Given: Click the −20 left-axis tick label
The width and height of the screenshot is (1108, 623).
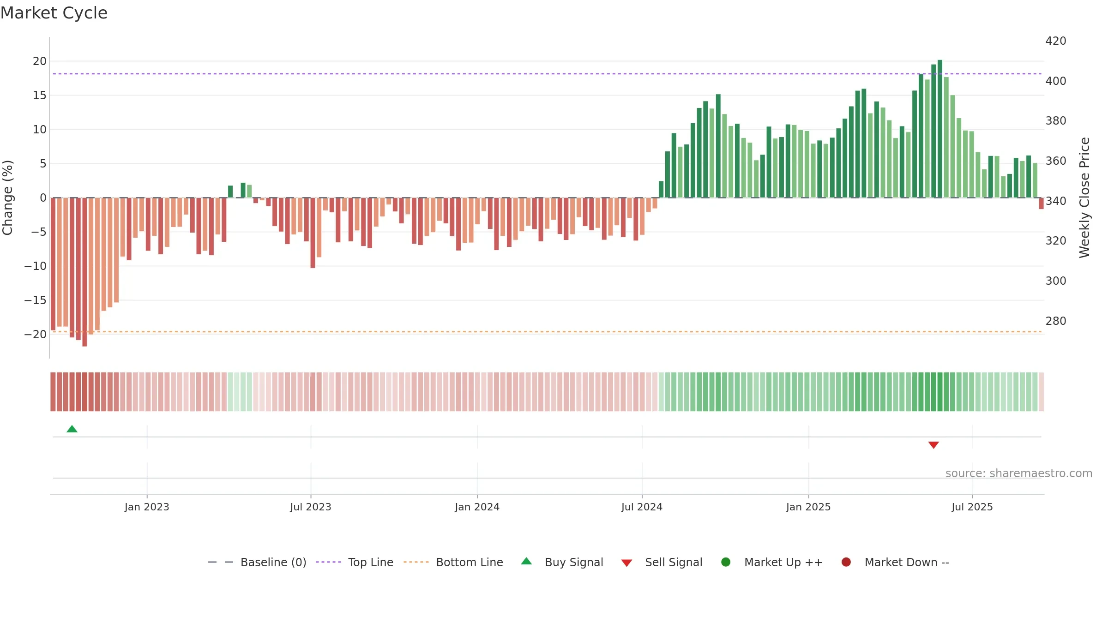Looking at the screenshot, I should 36,334.
